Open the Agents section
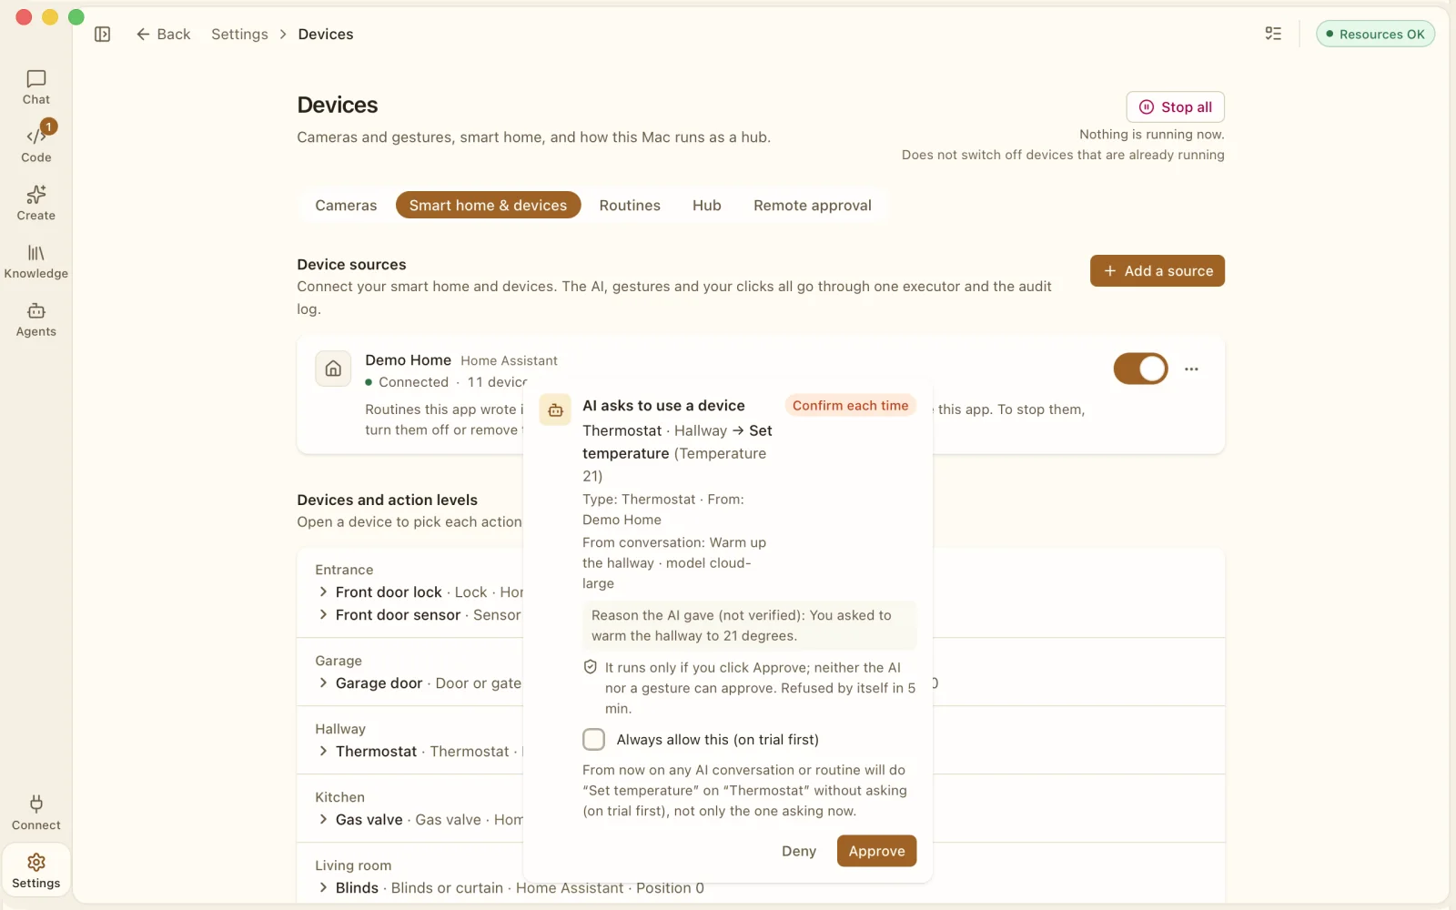 36,320
